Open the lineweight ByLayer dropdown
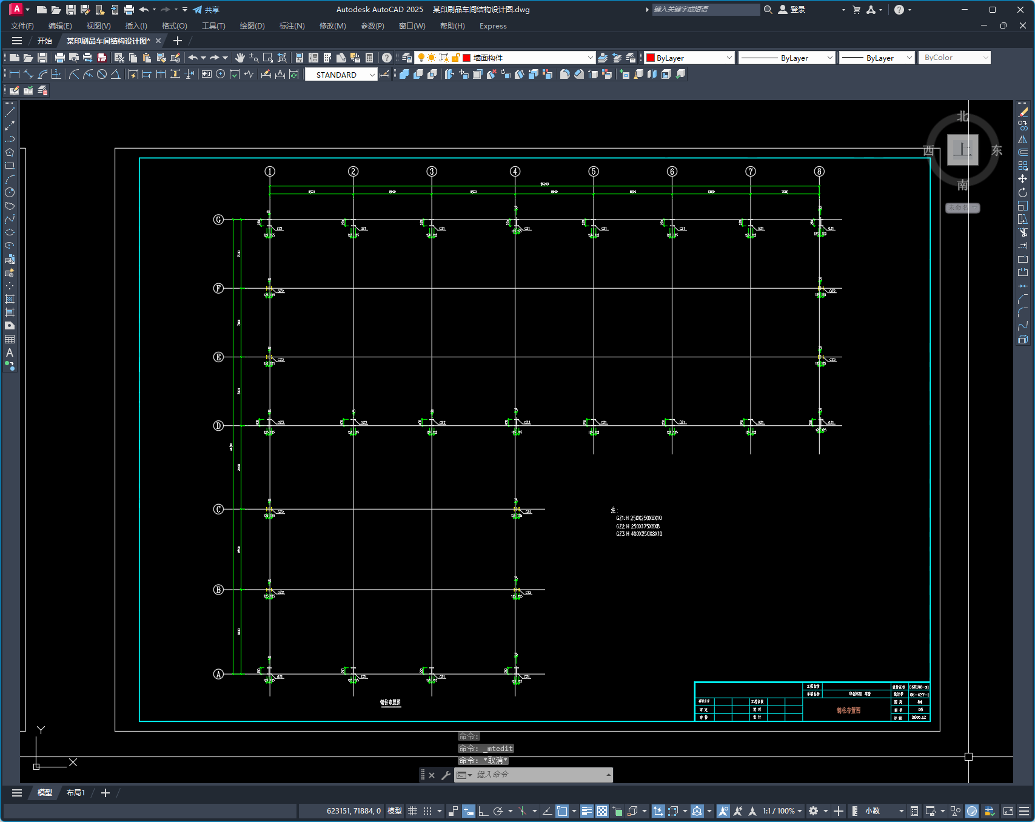 [877, 58]
